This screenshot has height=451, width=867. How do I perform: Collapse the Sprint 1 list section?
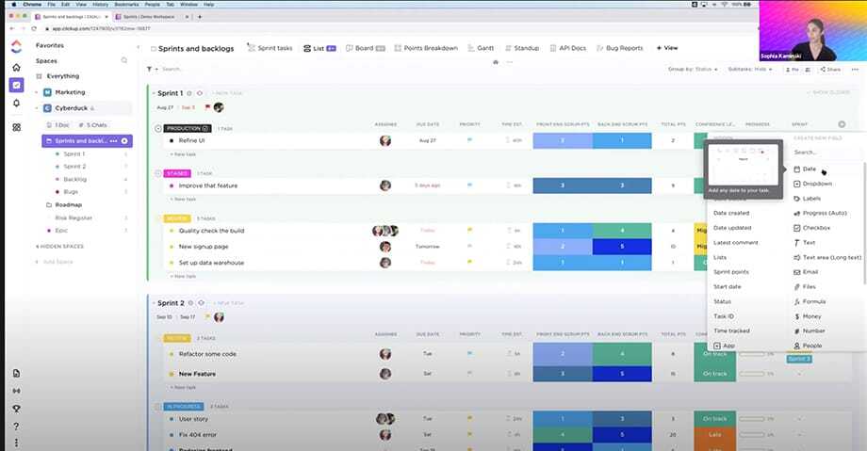[x=153, y=93]
